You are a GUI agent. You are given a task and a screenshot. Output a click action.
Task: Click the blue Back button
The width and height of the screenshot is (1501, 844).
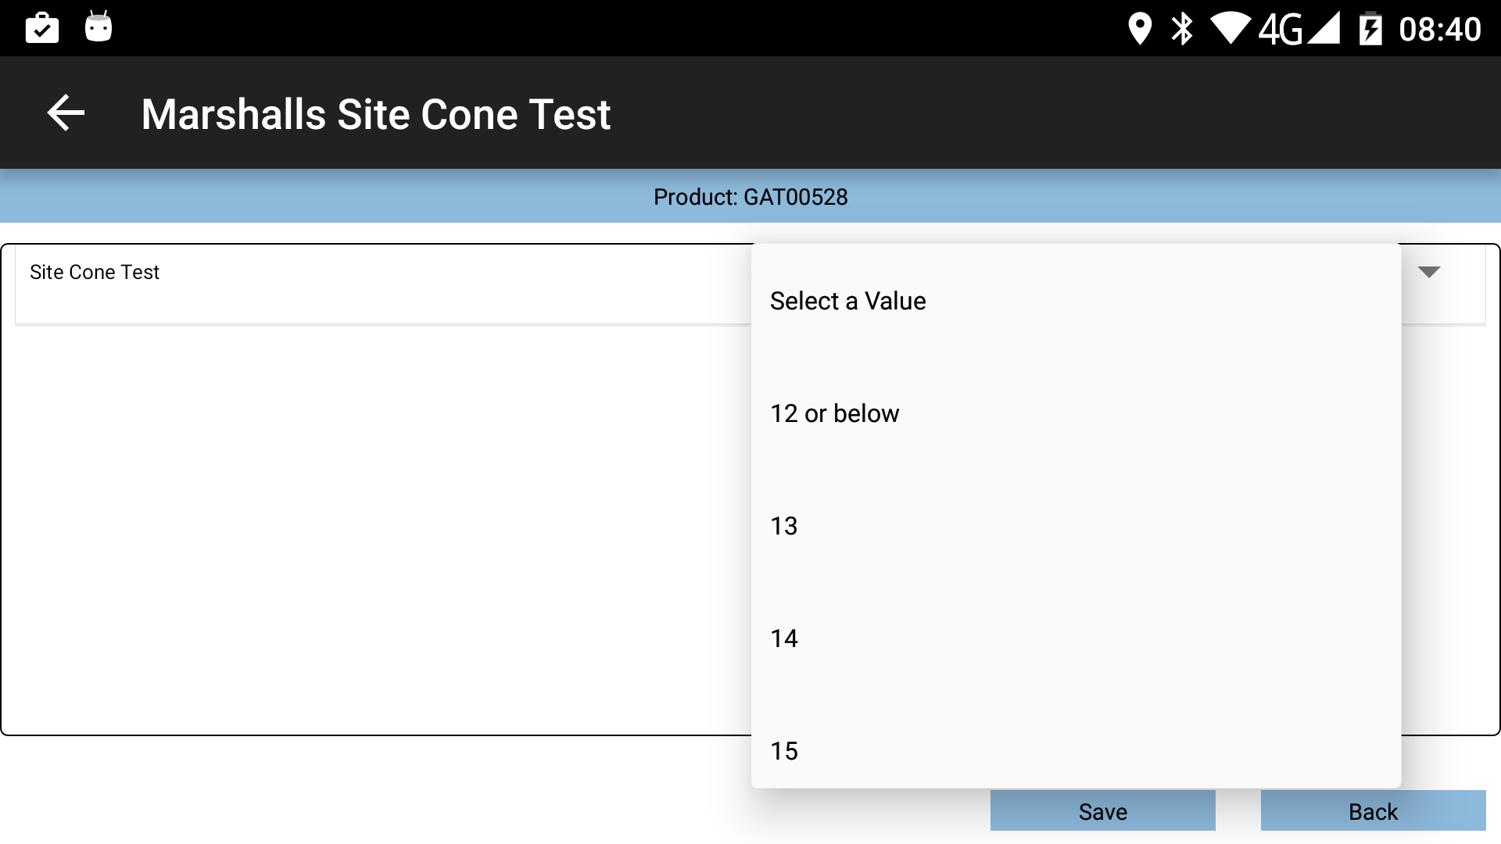[x=1373, y=811]
